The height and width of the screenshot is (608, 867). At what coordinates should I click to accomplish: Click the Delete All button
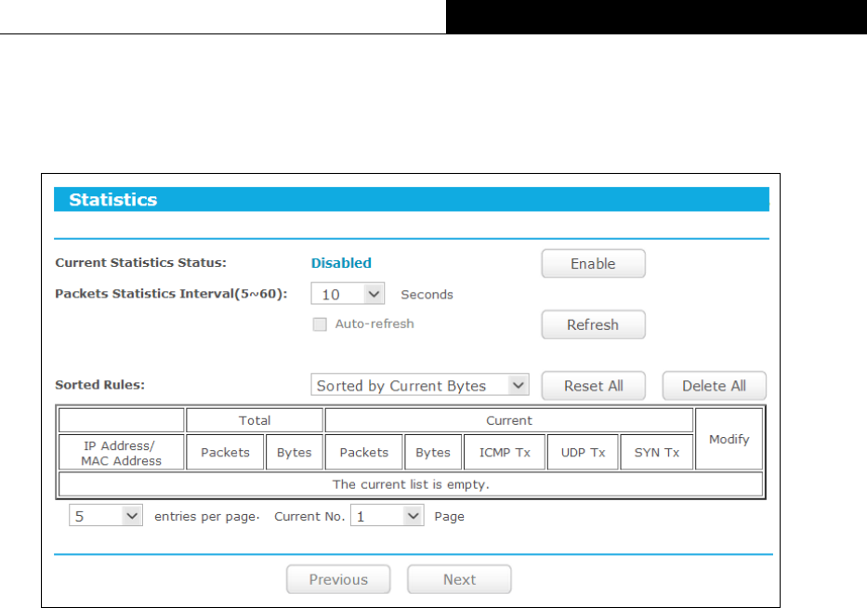(714, 386)
